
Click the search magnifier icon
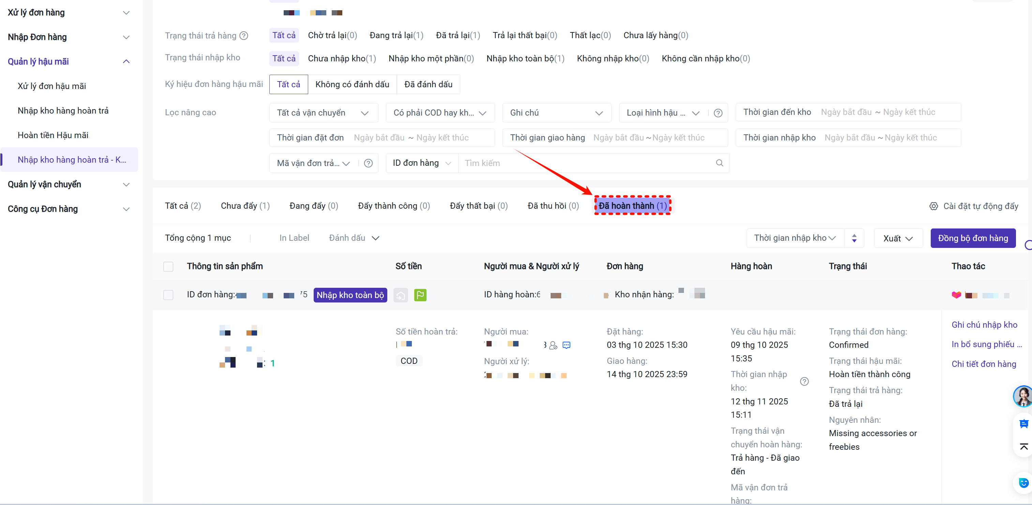tap(719, 163)
